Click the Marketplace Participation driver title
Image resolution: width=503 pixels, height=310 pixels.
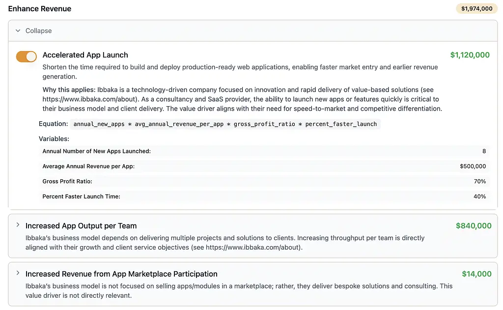121,274
